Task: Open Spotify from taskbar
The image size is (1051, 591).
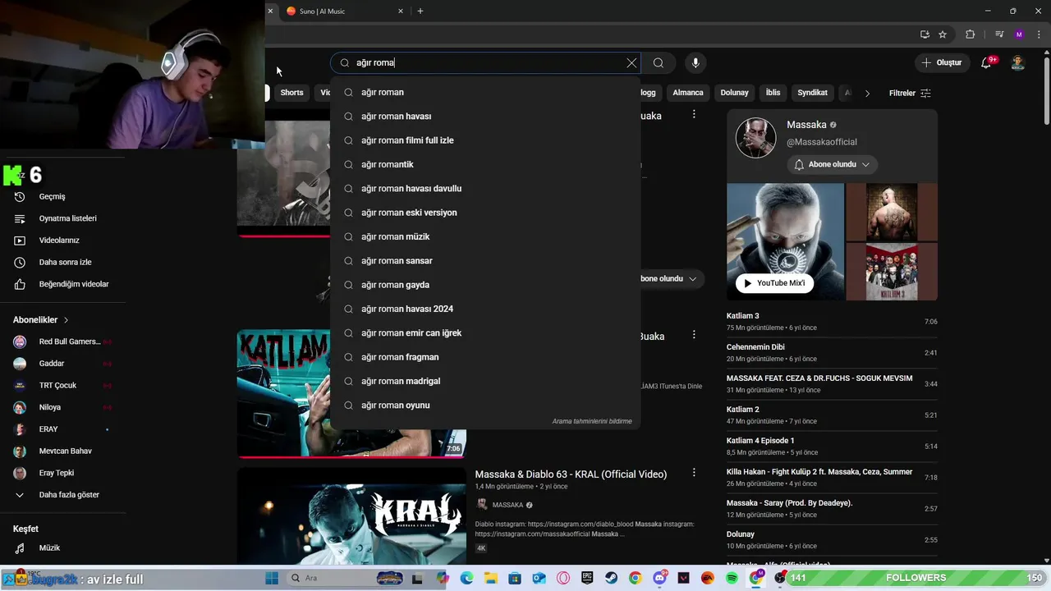Action: point(732,578)
